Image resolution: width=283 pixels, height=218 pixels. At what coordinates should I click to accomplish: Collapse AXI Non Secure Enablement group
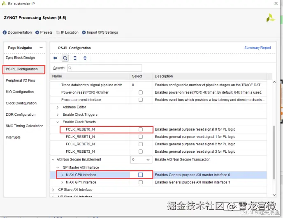(x=53, y=160)
